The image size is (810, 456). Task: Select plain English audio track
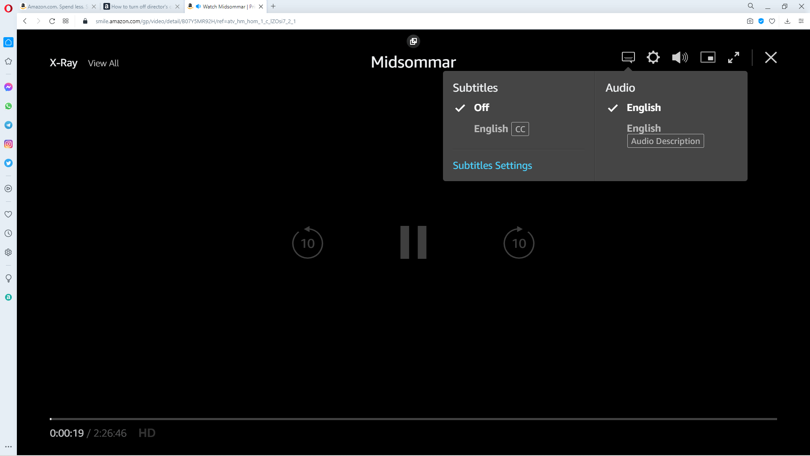click(643, 108)
